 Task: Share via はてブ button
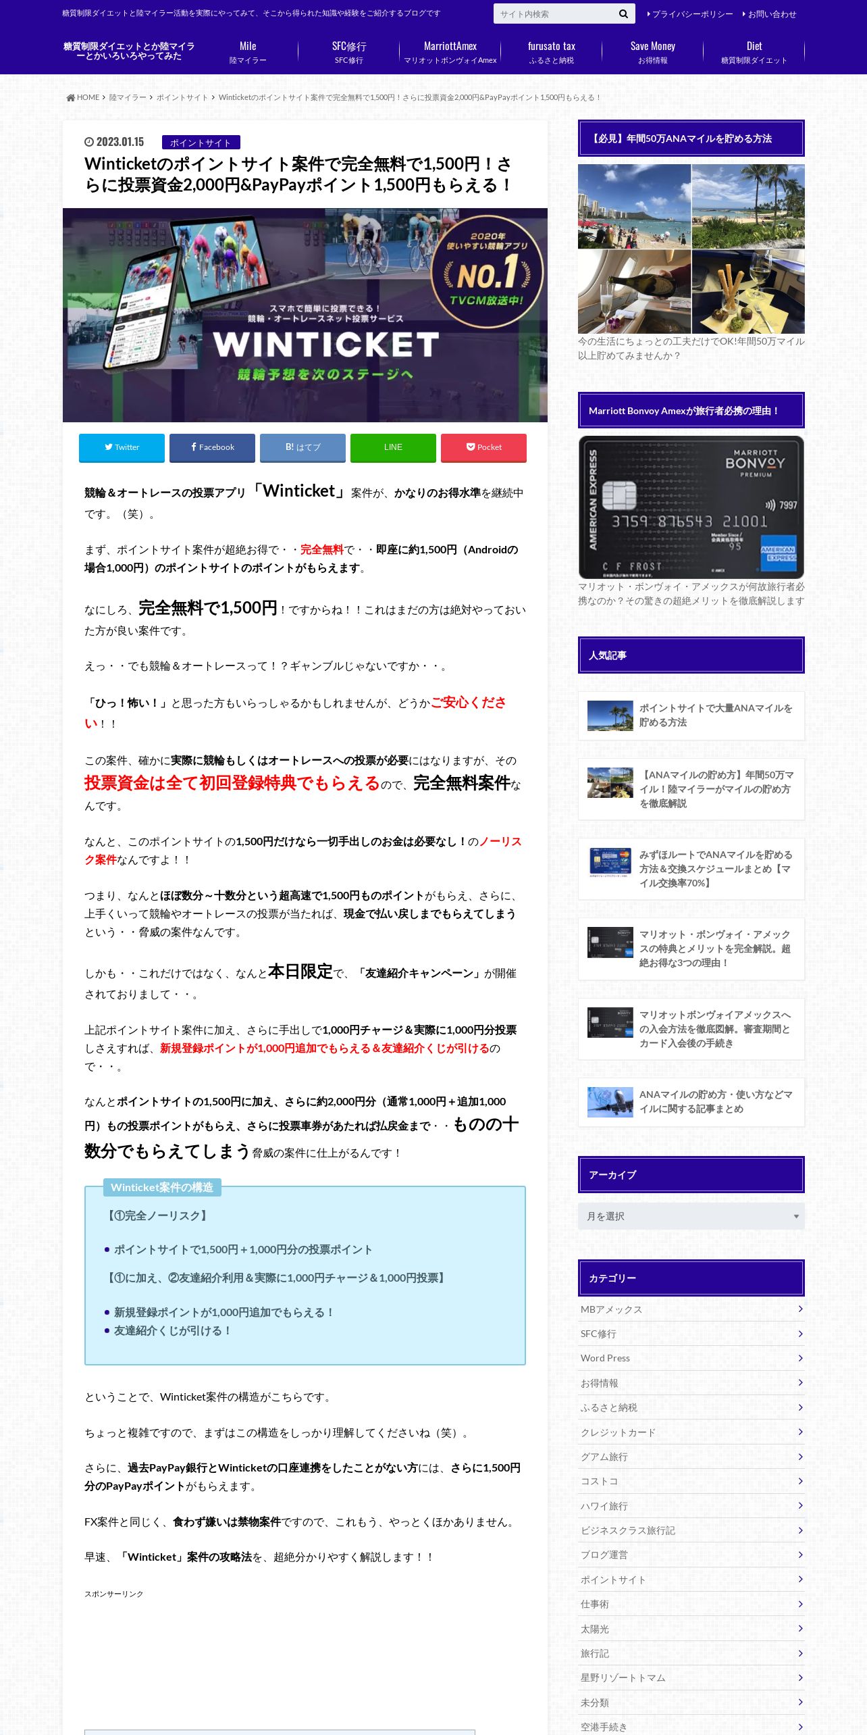click(303, 447)
